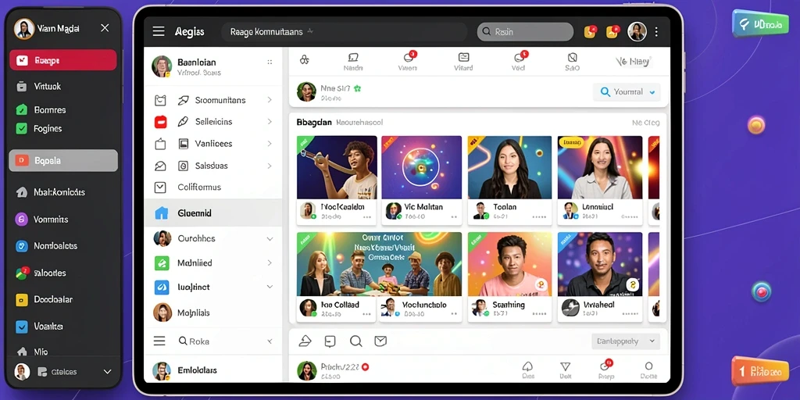Expand the Ourohhes chevron
The height and width of the screenshot is (400, 800).
point(270,238)
